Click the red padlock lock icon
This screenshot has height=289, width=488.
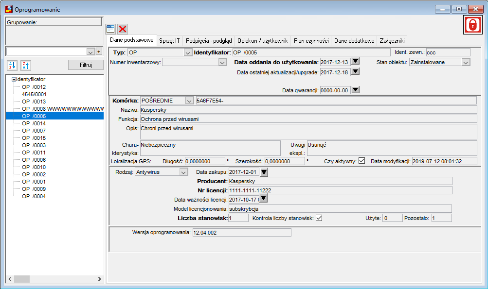(472, 25)
